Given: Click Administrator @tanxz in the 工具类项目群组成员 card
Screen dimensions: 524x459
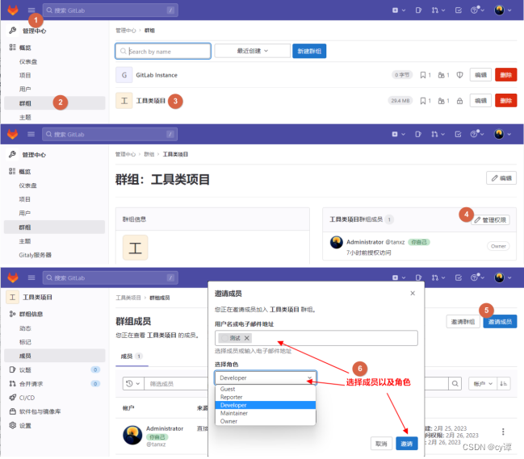Looking at the screenshot, I should point(375,242).
